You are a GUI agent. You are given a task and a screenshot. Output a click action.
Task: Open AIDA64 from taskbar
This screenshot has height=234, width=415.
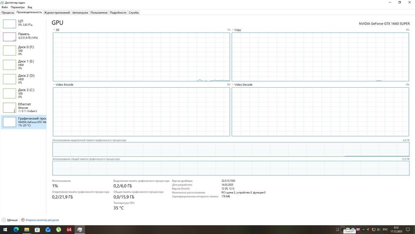coord(69,229)
